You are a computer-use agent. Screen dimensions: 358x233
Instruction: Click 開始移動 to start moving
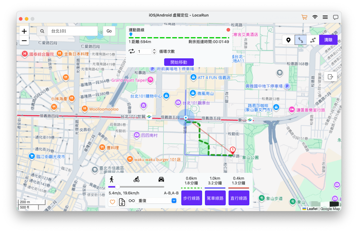[x=179, y=62]
